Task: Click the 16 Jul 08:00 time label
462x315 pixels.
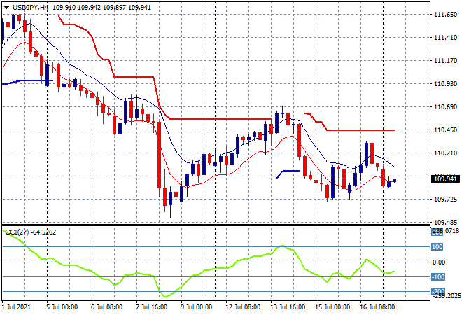Action: (377, 307)
